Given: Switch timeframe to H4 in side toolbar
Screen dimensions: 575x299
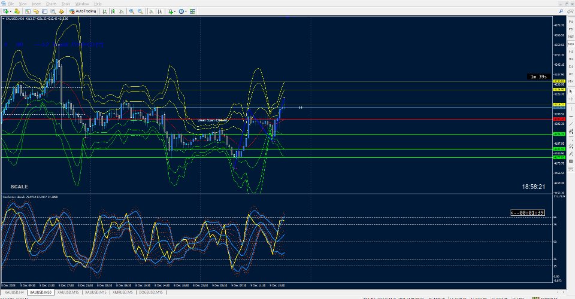Looking at the screenshot, I should tap(571, 59).
